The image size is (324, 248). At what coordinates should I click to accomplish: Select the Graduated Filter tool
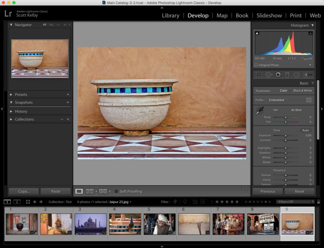click(x=287, y=75)
